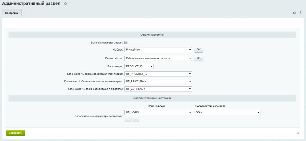
Task: Expand the UF_CURRENCY currency column dropdown
Action: pos(158,89)
